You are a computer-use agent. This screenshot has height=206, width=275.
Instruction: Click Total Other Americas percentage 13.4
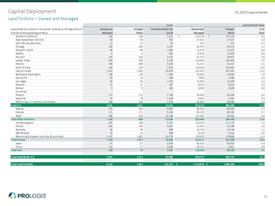pos(262,119)
